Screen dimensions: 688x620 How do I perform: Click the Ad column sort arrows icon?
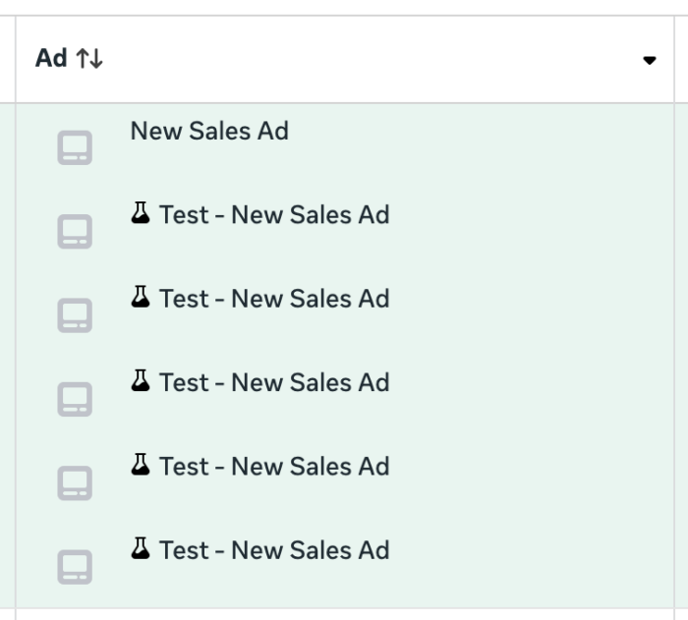(89, 59)
